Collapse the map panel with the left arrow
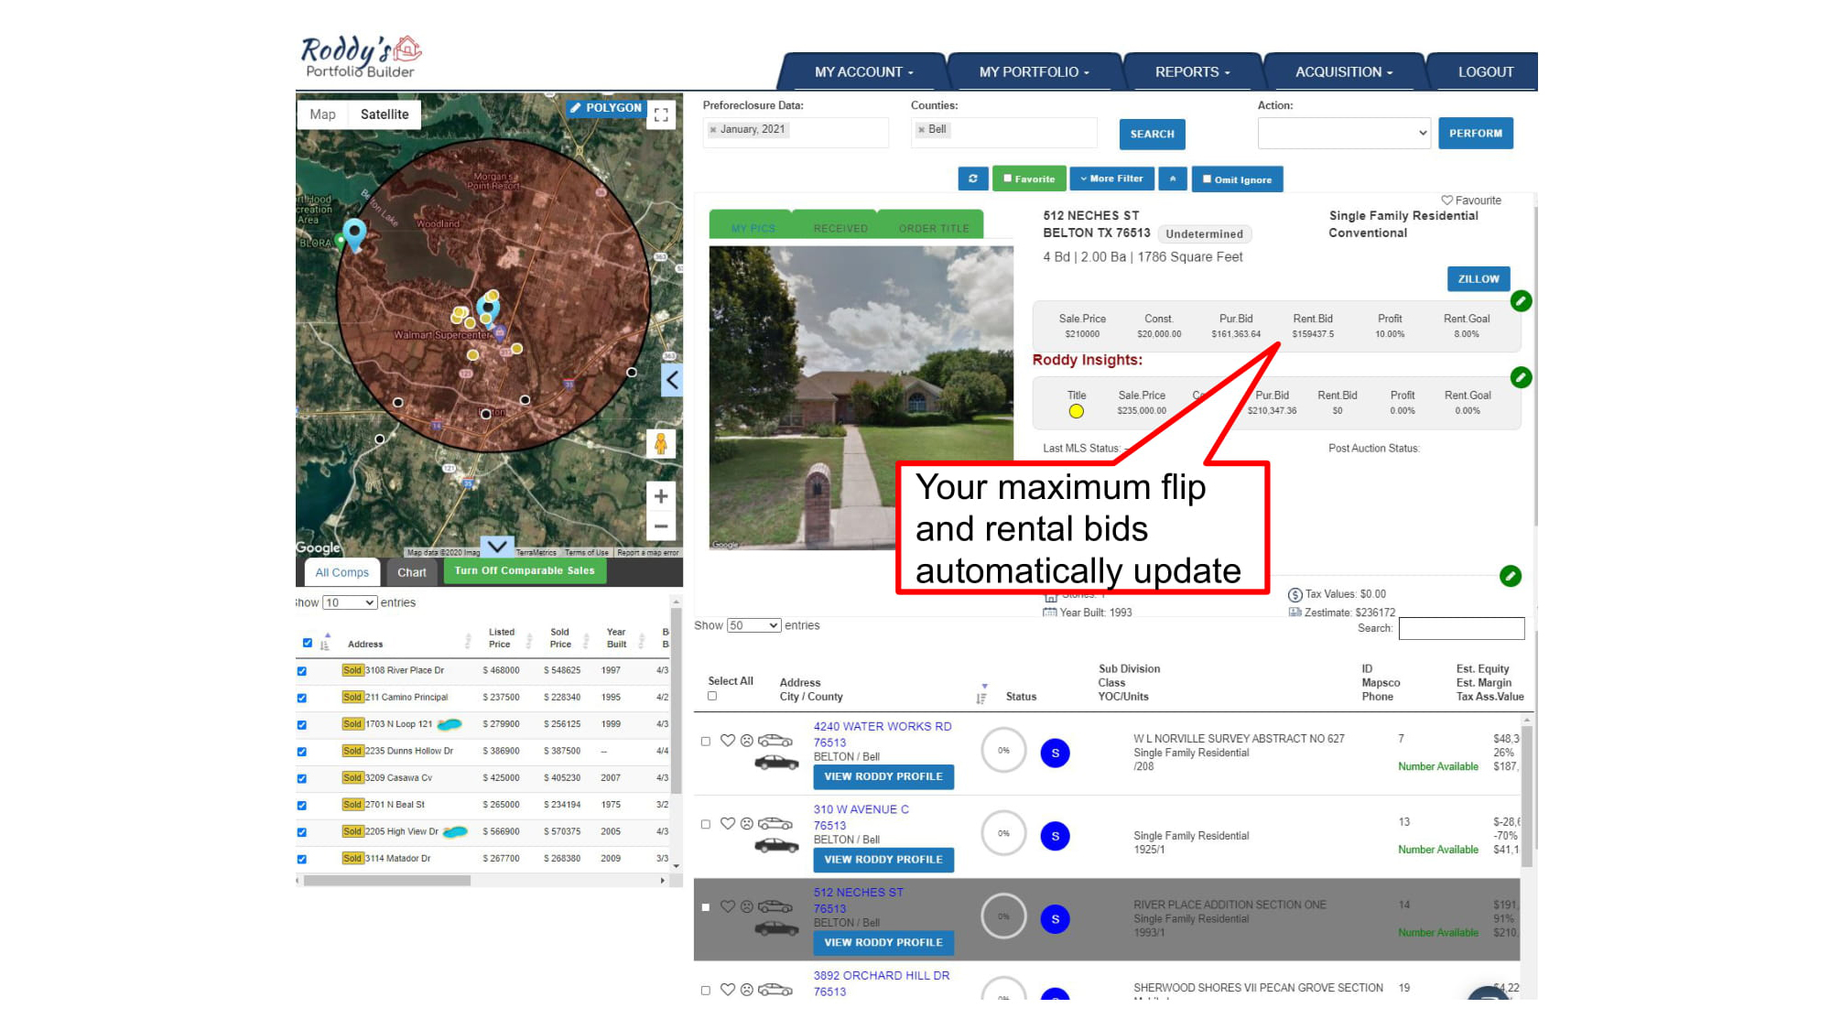 pos(672,379)
